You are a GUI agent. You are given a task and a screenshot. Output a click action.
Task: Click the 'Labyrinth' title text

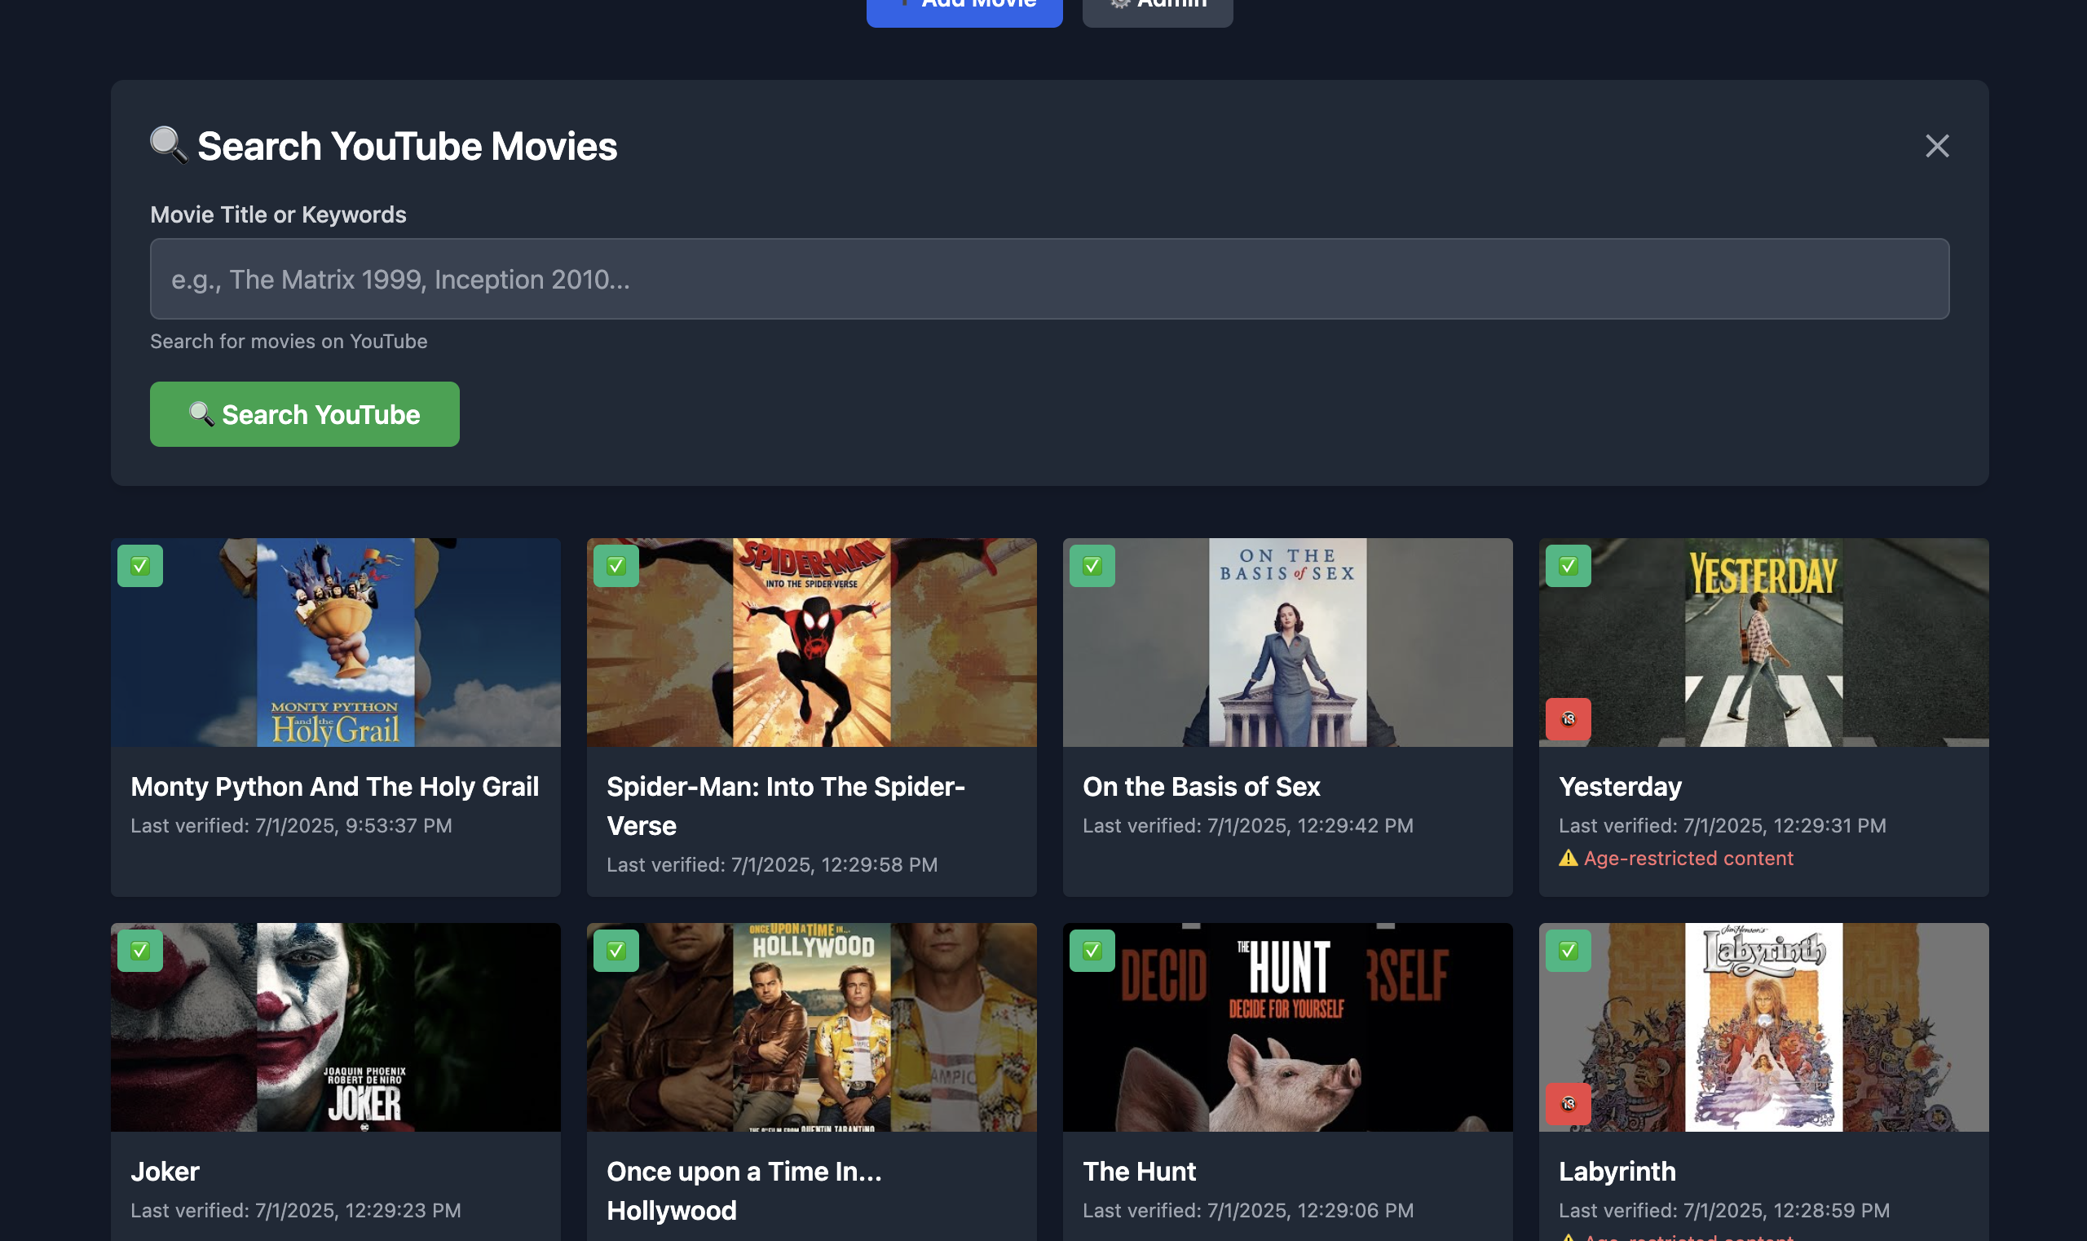[1617, 1172]
